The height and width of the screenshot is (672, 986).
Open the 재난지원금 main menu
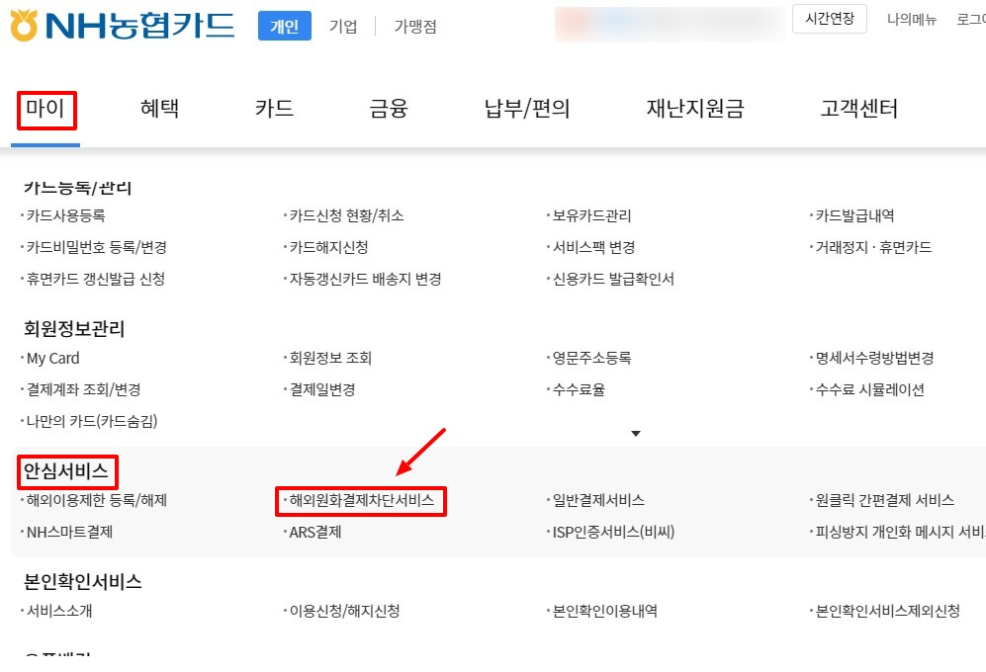click(x=695, y=108)
